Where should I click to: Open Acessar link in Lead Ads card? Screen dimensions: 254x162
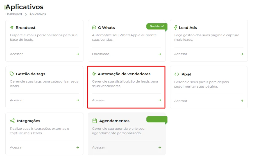[x=181, y=54]
